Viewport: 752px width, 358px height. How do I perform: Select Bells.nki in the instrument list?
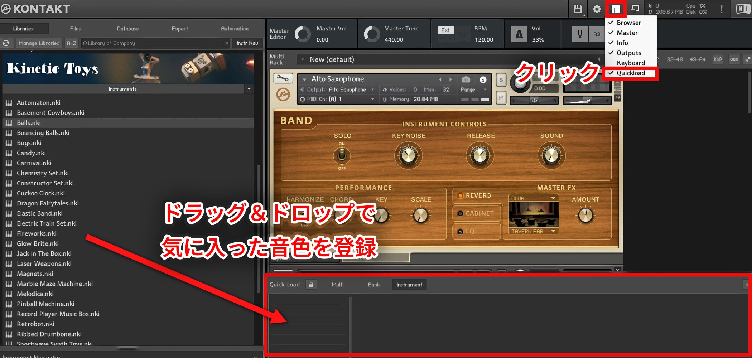click(128, 123)
